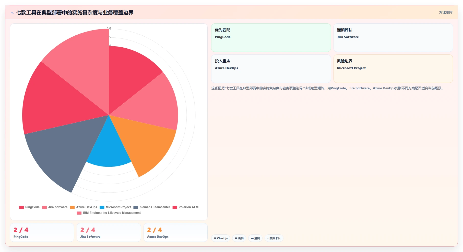This screenshot has width=463, height=252.
Task: Hide Siemens Teamcenter via its legend entry
Action: 152,207
